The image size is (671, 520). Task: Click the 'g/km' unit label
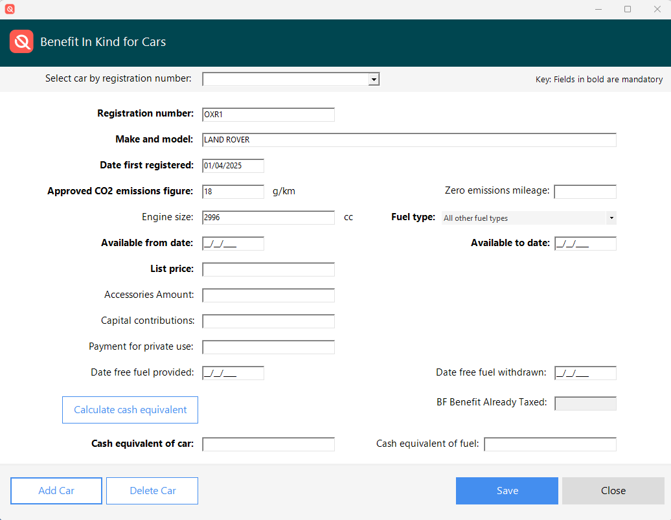[x=284, y=191]
